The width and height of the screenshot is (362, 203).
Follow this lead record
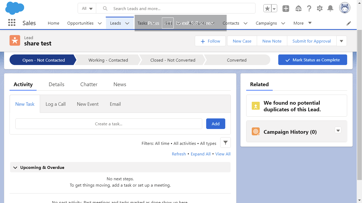(210, 41)
